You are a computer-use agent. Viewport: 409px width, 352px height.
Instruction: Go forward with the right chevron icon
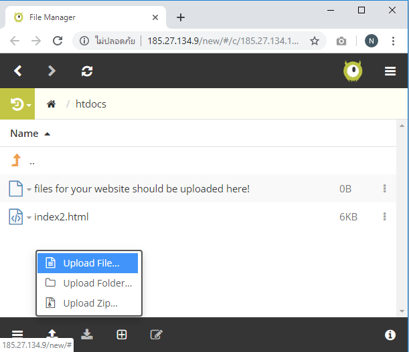[x=52, y=71]
